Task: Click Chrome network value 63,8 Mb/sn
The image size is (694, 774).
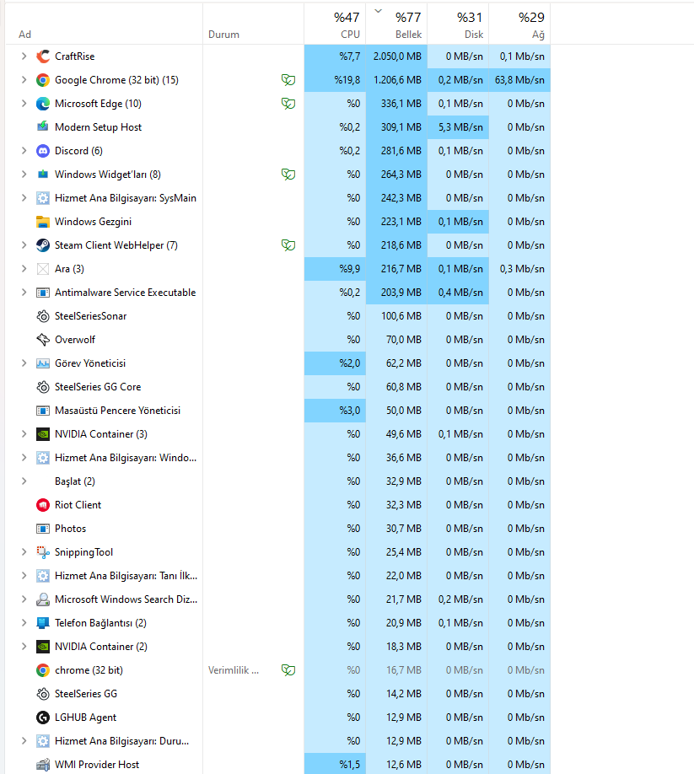Action: (x=519, y=80)
